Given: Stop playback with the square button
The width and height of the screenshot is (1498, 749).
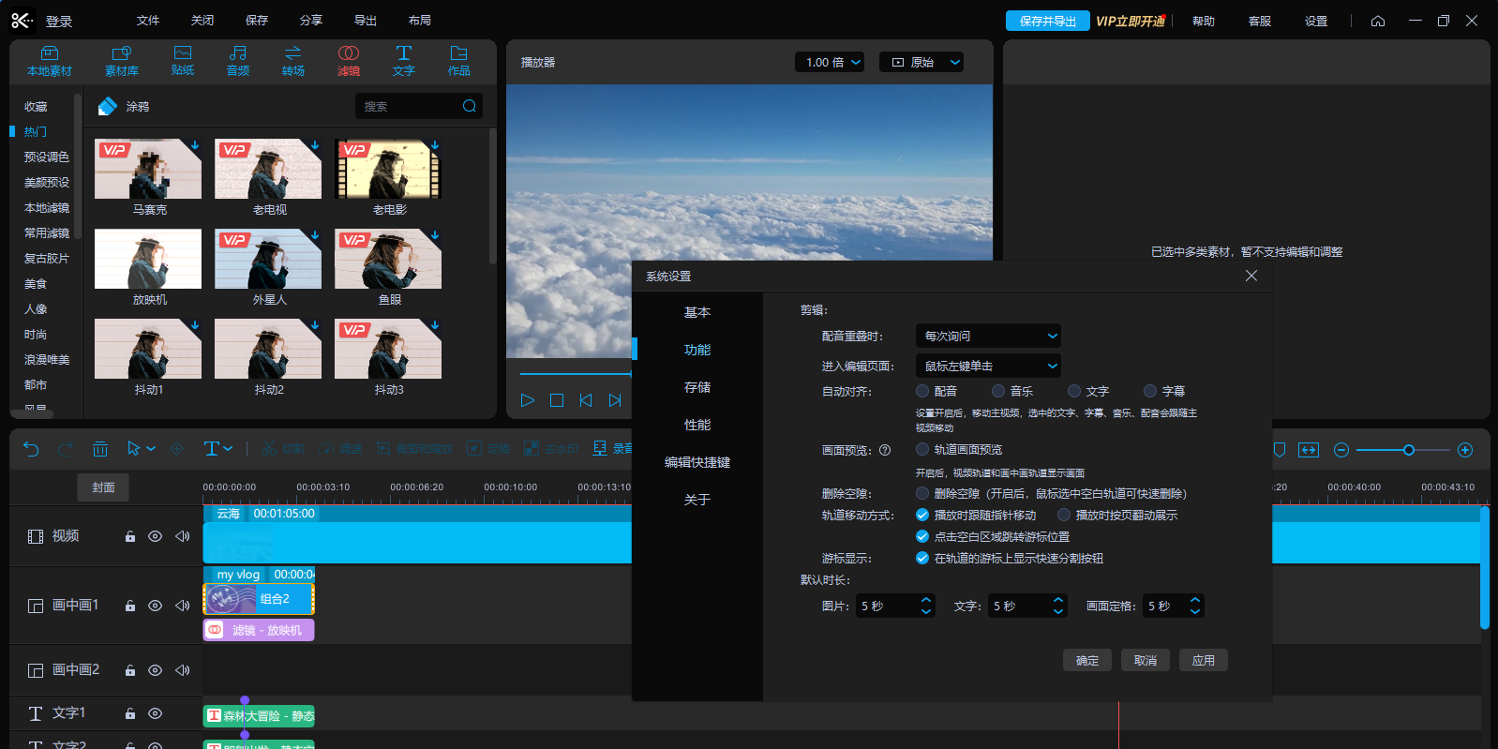Looking at the screenshot, I should [x=557, y=400].
